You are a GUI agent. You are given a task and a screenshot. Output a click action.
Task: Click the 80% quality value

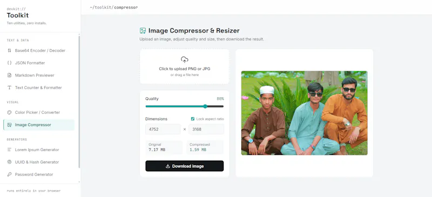220,99
